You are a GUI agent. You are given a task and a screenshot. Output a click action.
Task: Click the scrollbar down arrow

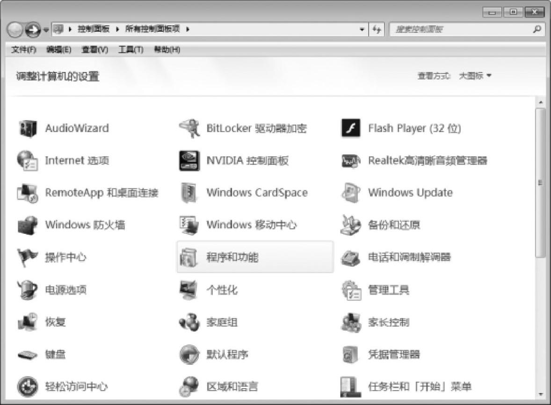540,394
